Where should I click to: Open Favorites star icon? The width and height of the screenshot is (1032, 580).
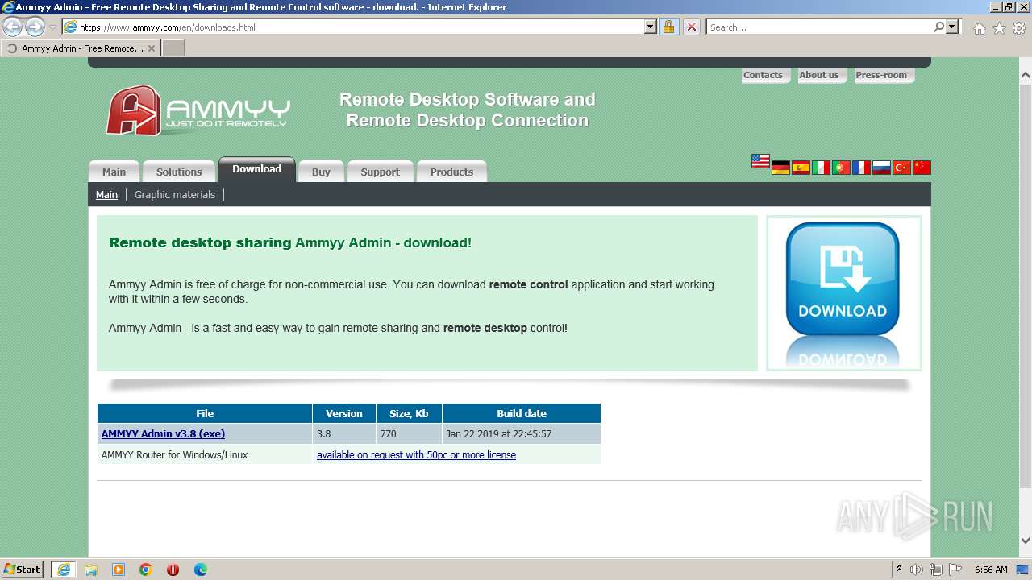coord(999,28)
